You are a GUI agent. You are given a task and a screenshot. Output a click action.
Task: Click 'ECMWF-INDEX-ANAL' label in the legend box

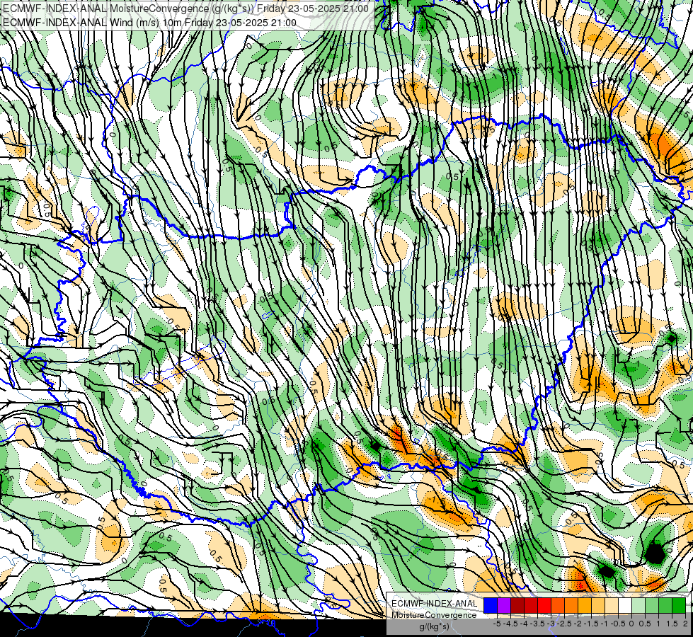435,604
